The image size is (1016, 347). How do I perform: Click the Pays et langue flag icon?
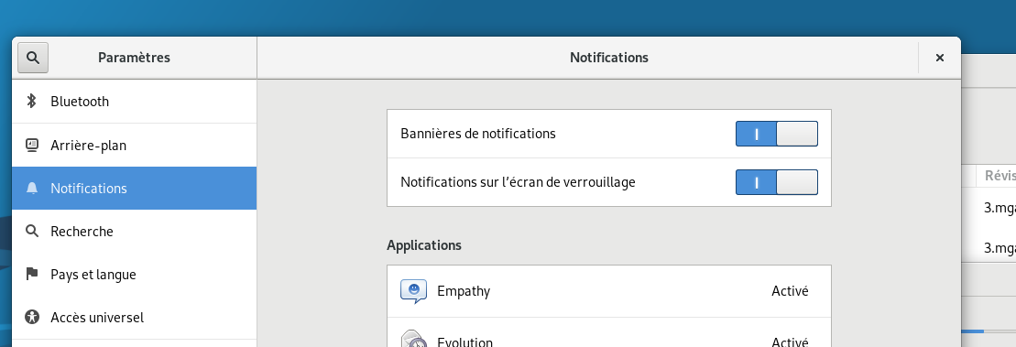(x=32, y=275)
